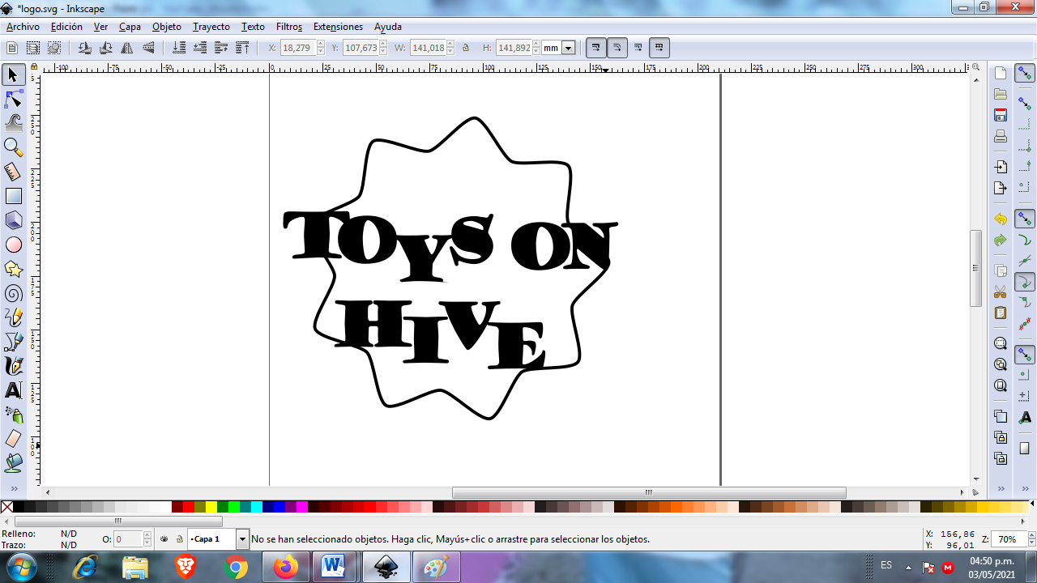Select the Spiral tool
1037x583 pixels.
pyautogui.click(x=13, y=293)
